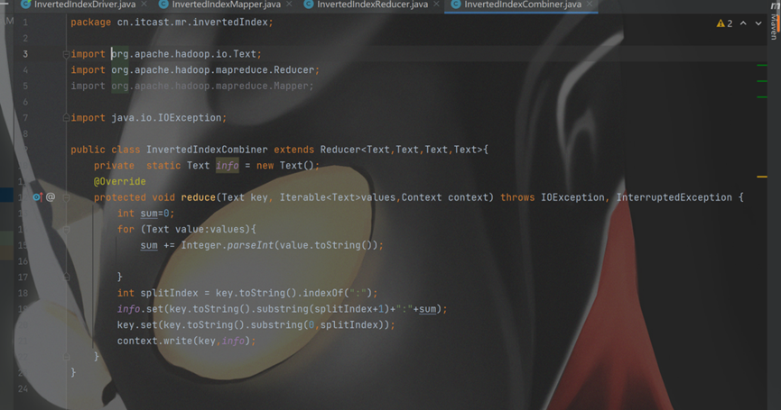Collapse the for loop fold marker

click(66, 229)
